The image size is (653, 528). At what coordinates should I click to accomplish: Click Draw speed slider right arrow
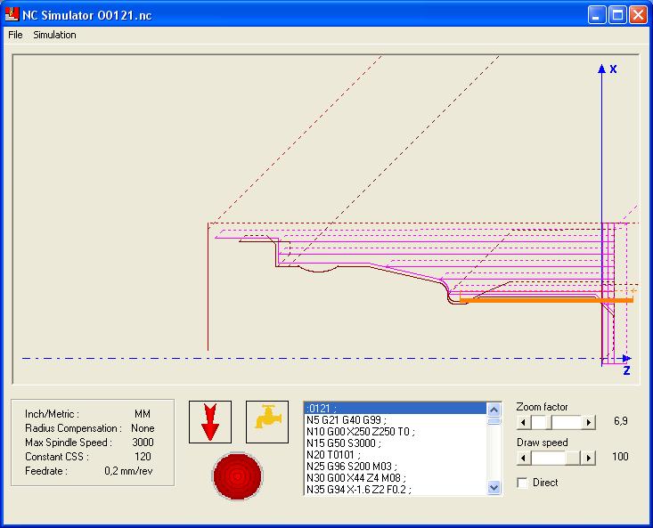point(589,458)
